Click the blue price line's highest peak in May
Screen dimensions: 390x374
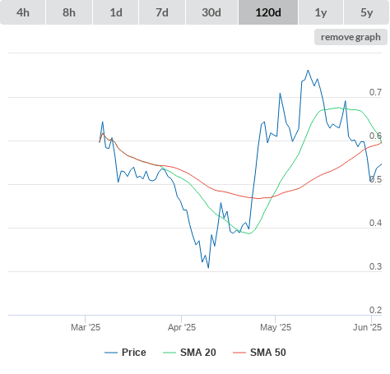click(x=308, y=71)
